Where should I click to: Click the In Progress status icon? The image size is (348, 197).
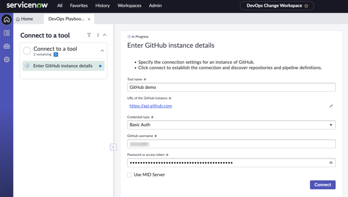pos(129,36)
